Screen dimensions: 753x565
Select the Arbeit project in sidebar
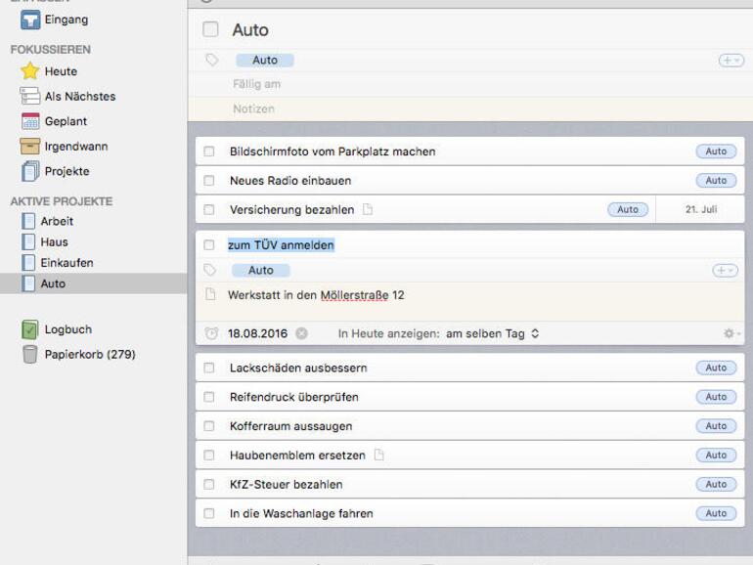57,221
